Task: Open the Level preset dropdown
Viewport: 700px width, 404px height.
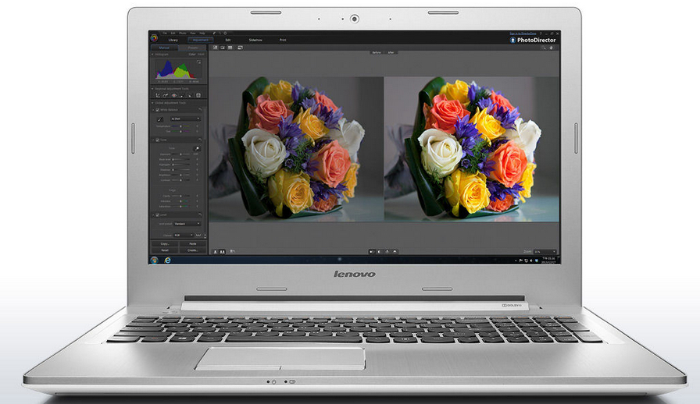Action: click(x=187, y=223)
